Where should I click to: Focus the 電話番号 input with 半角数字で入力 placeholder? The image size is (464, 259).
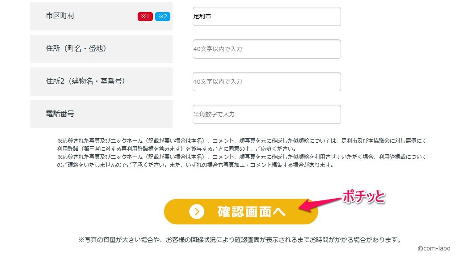(x=266, y=114)
